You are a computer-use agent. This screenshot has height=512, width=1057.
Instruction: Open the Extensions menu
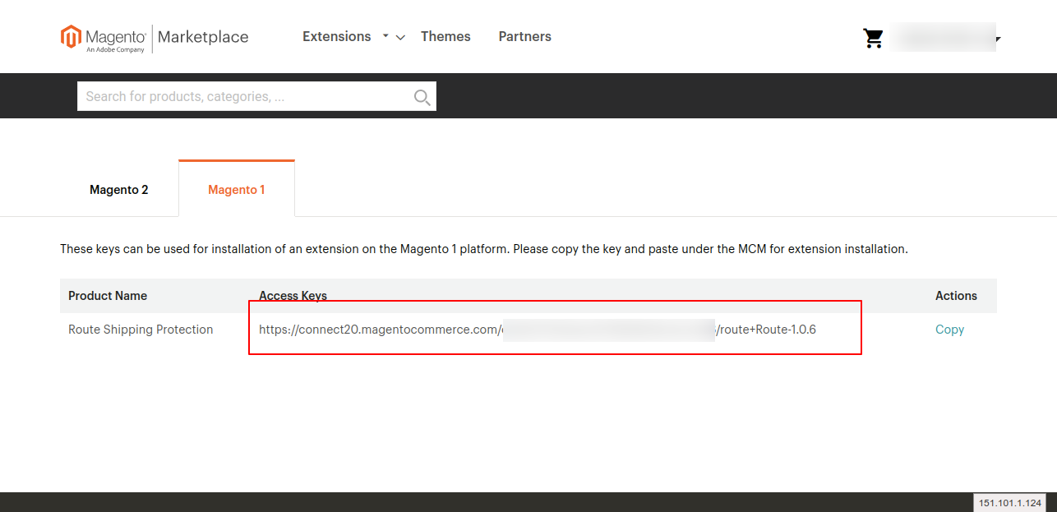(336, 37)
